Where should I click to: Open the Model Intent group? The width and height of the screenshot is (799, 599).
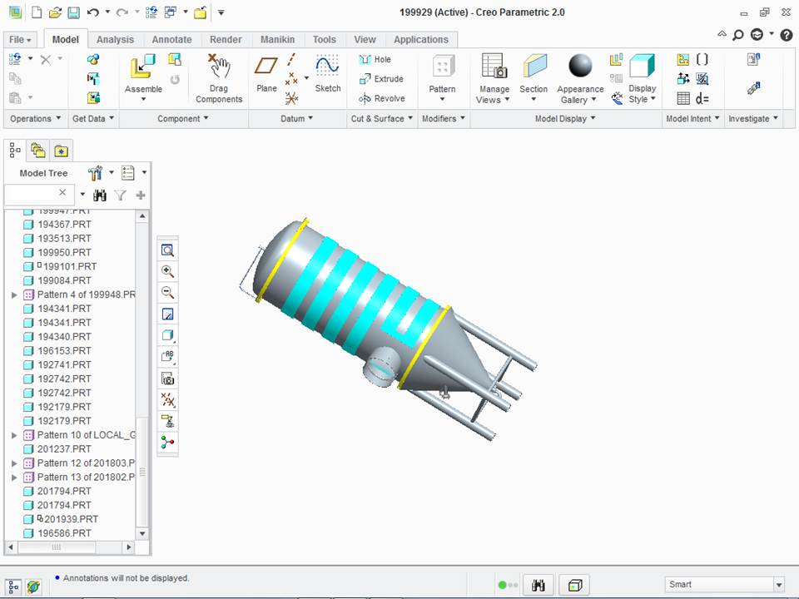[692, 119]
